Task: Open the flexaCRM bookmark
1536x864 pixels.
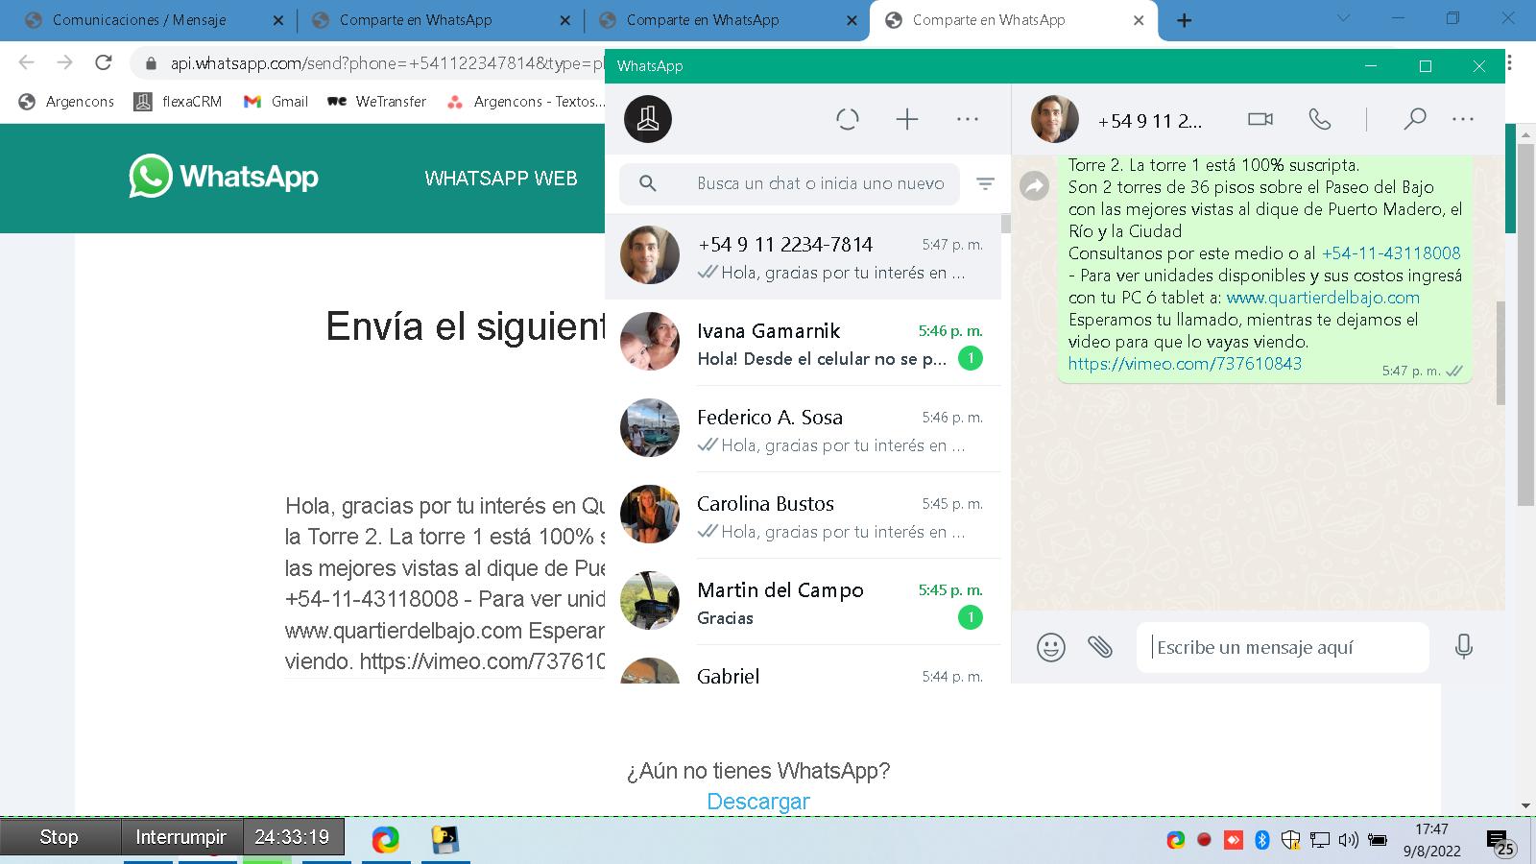Action: coord(179,102)
